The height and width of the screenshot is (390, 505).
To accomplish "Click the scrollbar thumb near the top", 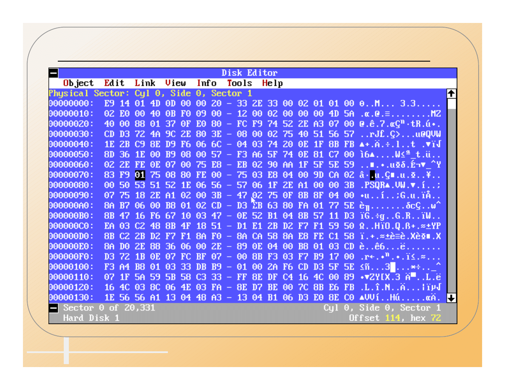I will [x=452, y=104].
